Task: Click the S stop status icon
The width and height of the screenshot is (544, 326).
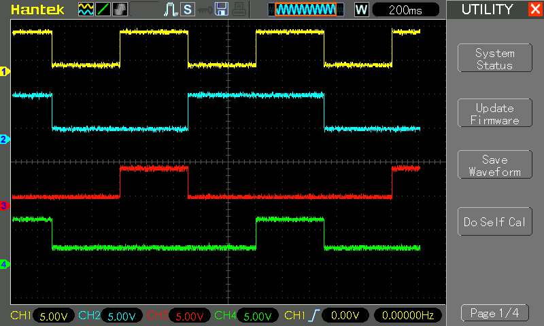Action: click(188, 10)
